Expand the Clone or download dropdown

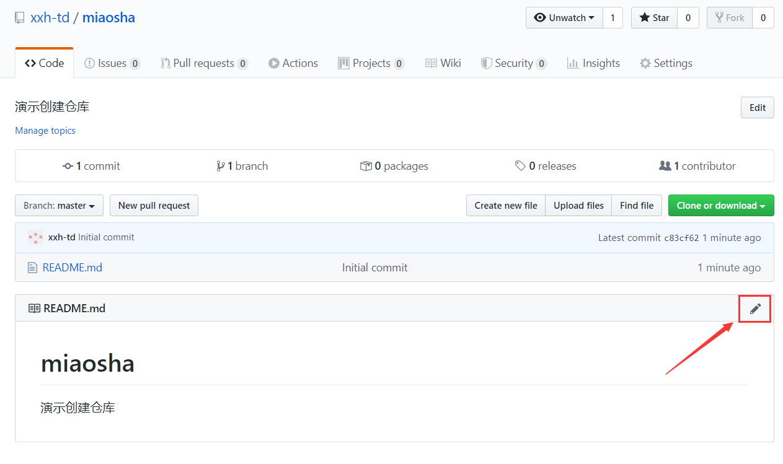[x=721, y=206]
